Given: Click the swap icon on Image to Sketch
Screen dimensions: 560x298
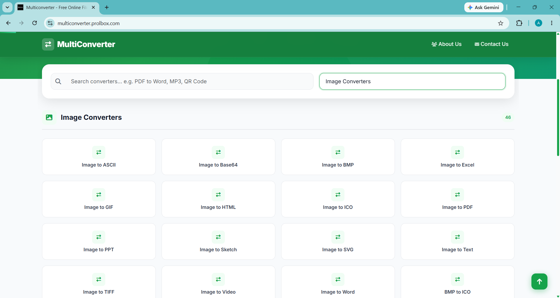Looking at the screenshot, I should (x=218, y=237).
